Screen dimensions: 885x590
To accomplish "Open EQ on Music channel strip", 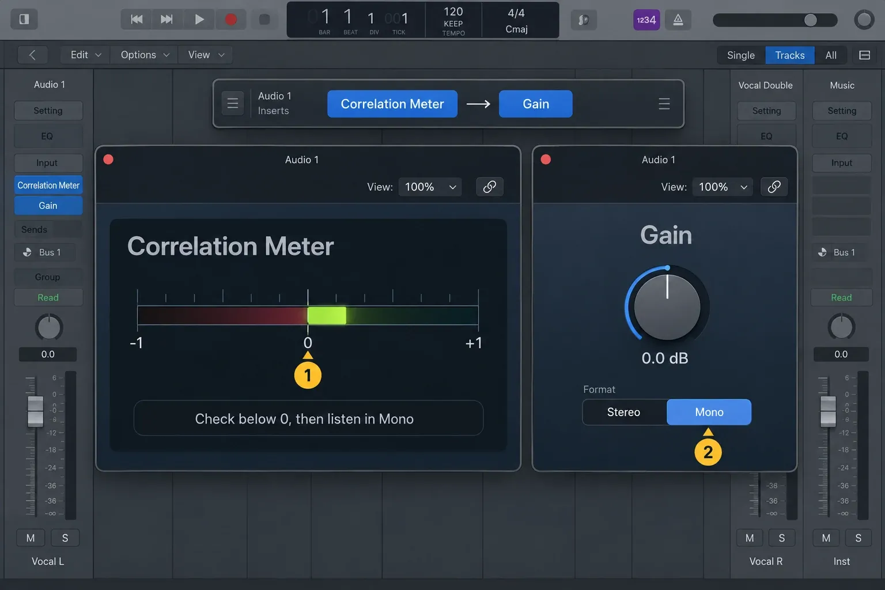I will click(842, 136).
